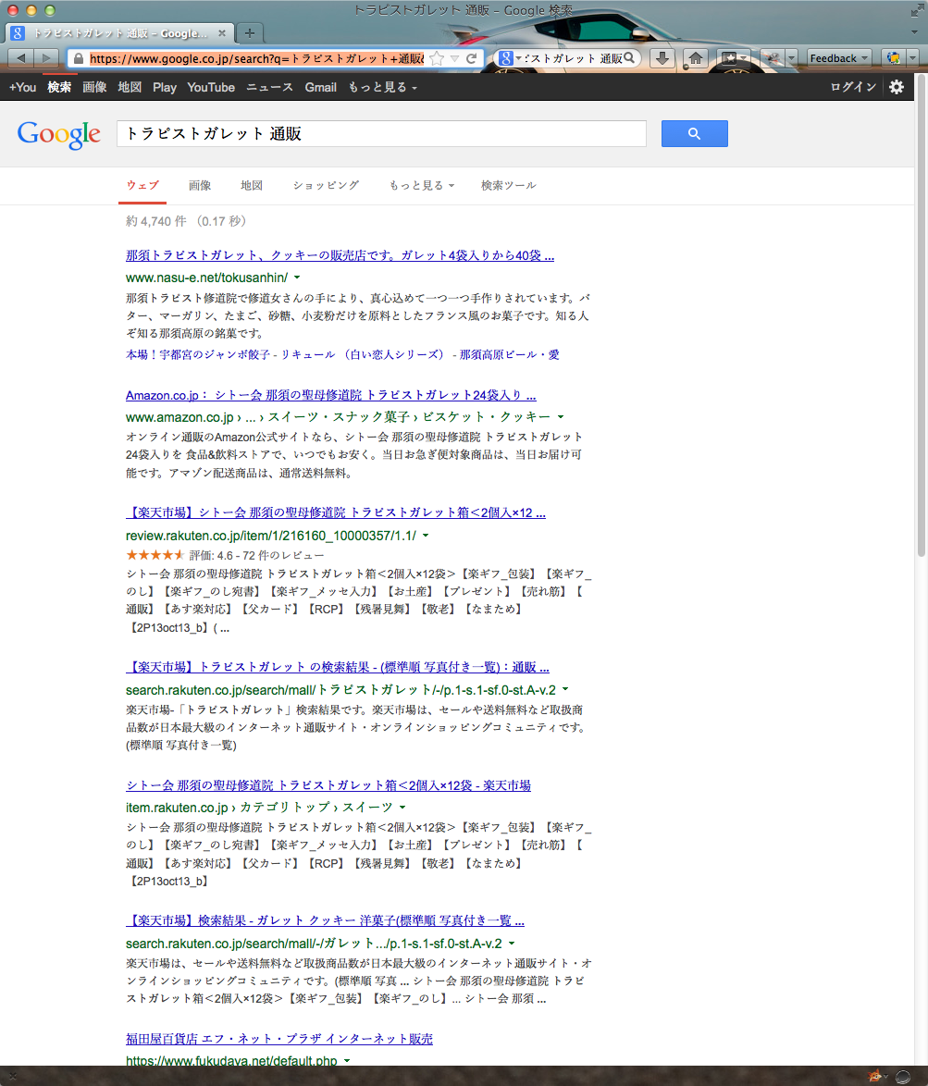This screenshot has height=1086, width=928.
Task: Click the magnifier in the browser search box
Action: coord(629,58)
